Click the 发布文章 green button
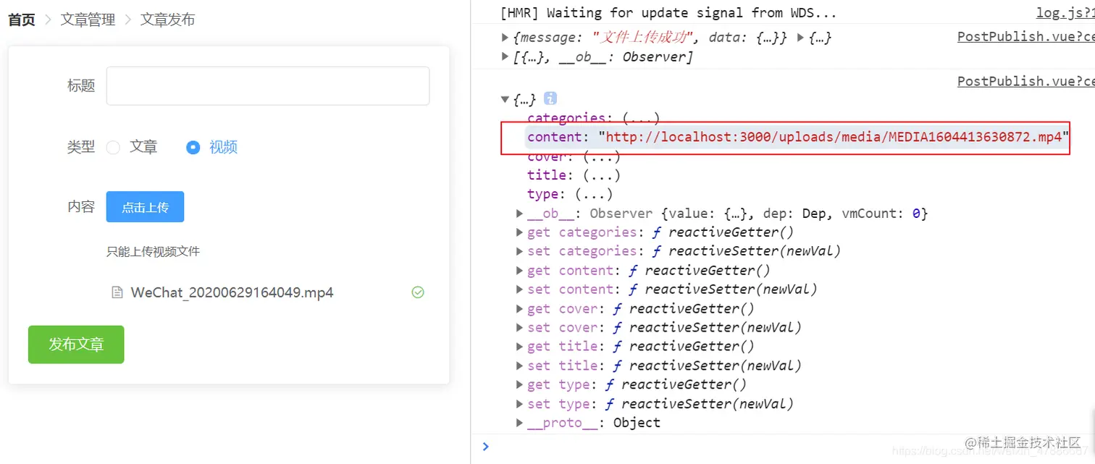This screenshot has height=464, width=1095. click(76, 345)
